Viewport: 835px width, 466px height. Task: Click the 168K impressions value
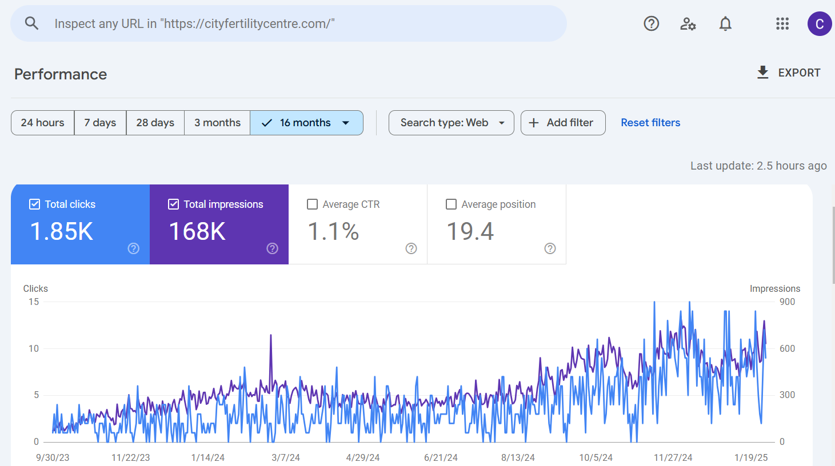click(x=197, y=231)
